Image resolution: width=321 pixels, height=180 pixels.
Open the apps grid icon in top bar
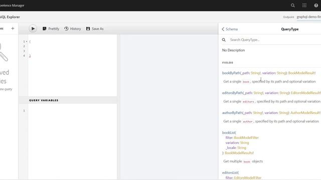(304, 5)
